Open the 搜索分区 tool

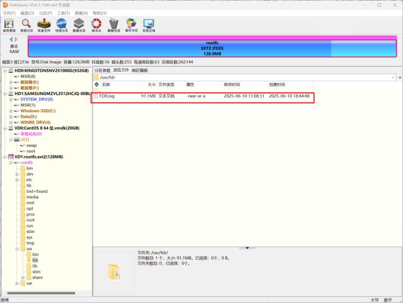27,25
